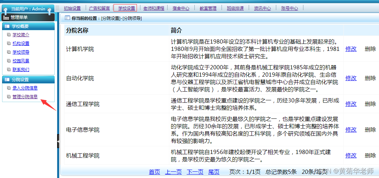Click 修改 for 自动化学院
Image resolution: width=379 pixels, height=178 pixels.
coord(351,78)
